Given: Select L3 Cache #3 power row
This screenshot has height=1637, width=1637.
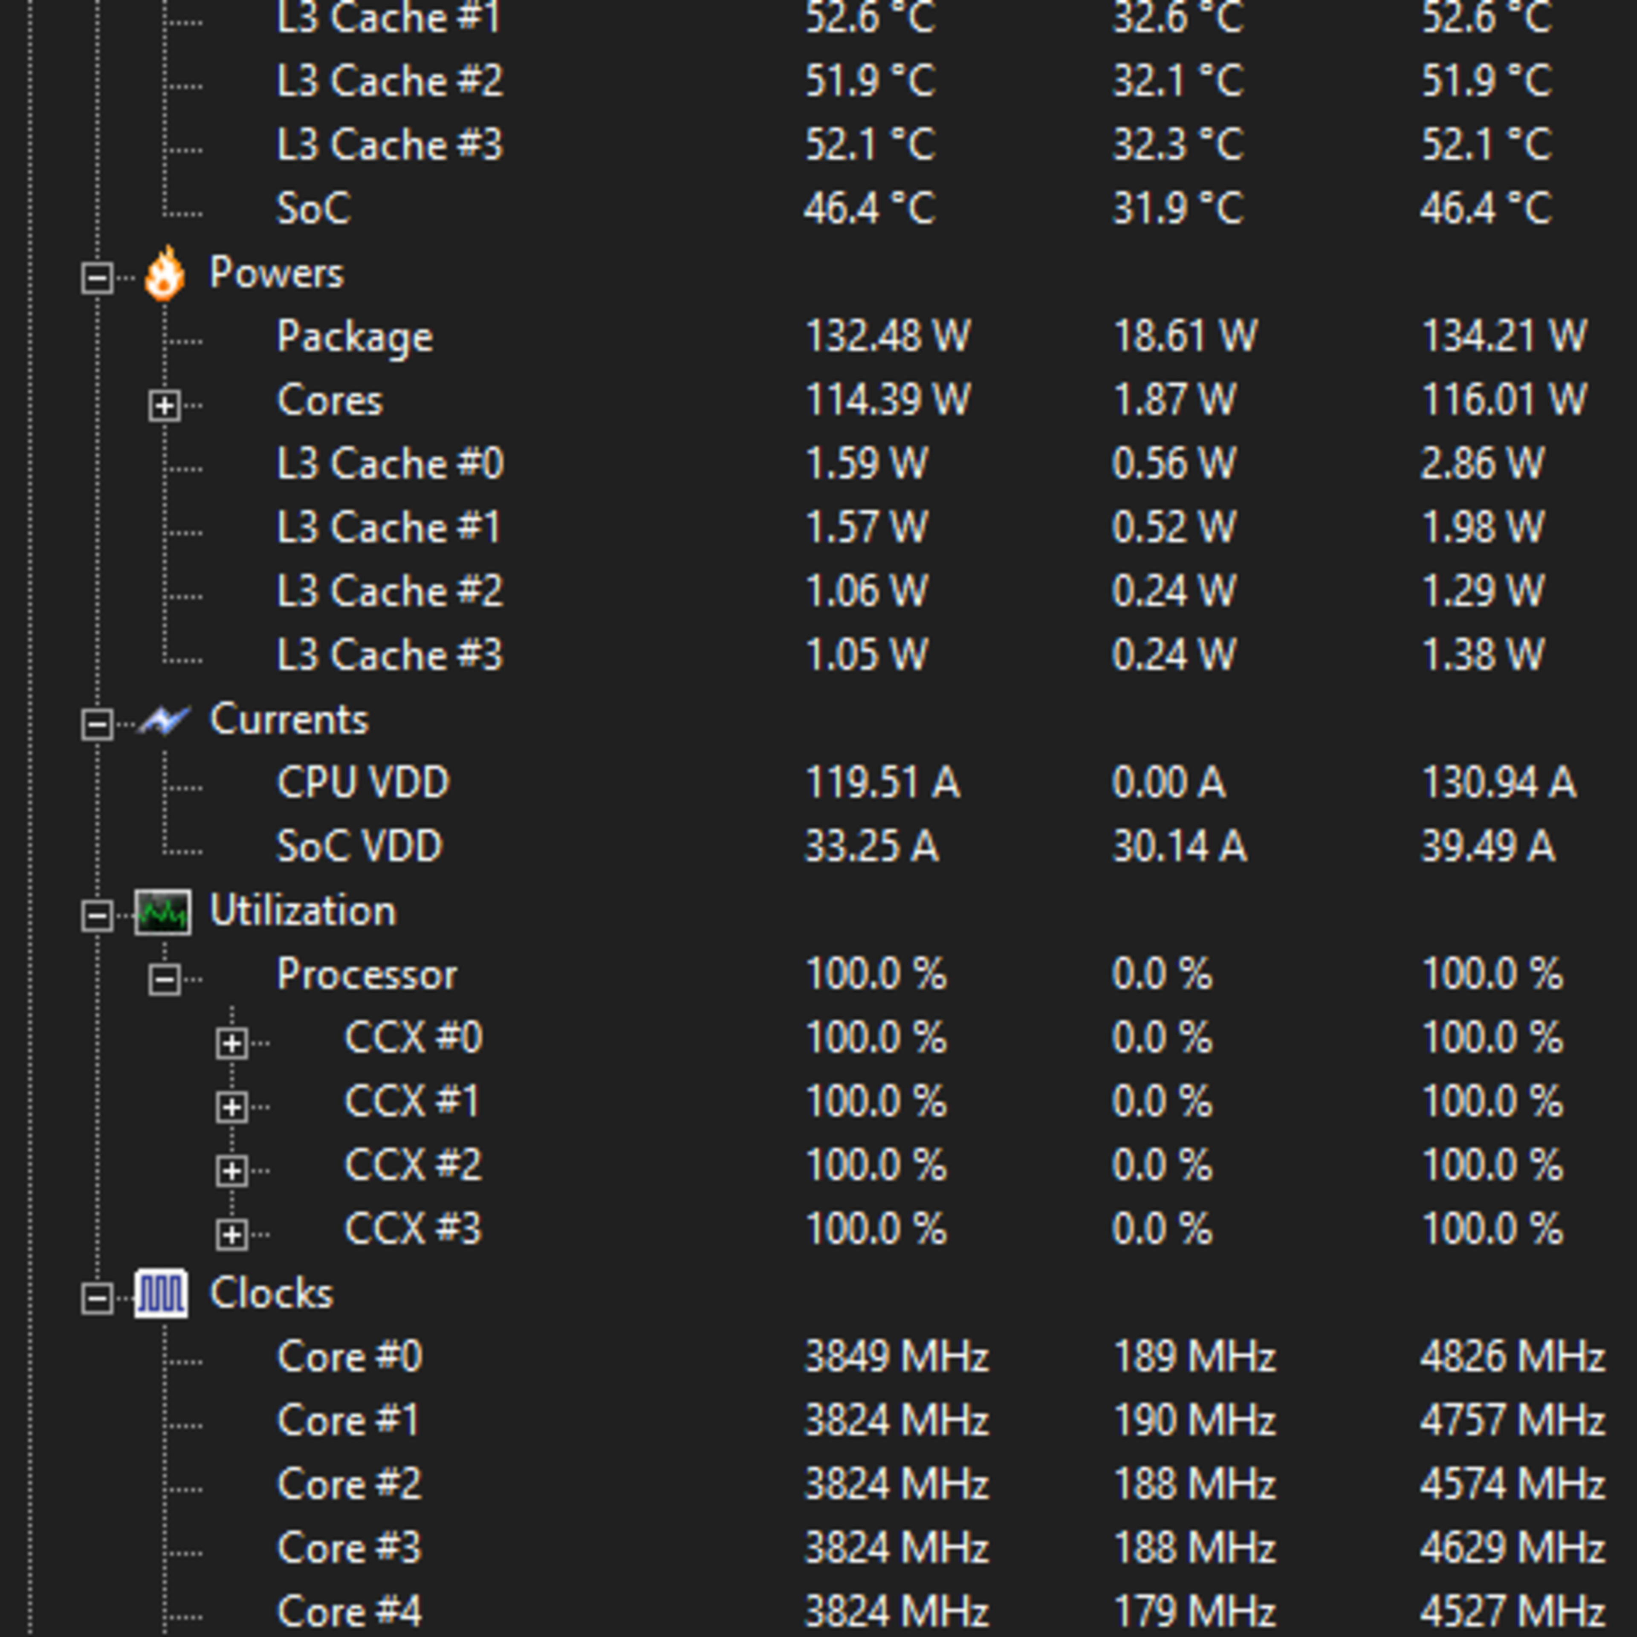Looking at the screenshot, I should tap(390, 655).
